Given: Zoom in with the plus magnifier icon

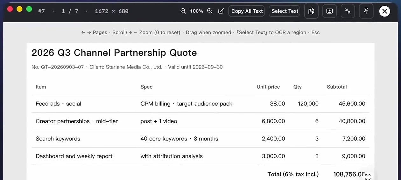Looking at the screenshot, I should point(210,11).
